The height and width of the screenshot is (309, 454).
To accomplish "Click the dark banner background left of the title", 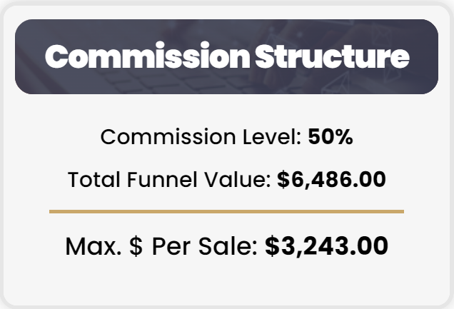I will [x=29, y=57].
